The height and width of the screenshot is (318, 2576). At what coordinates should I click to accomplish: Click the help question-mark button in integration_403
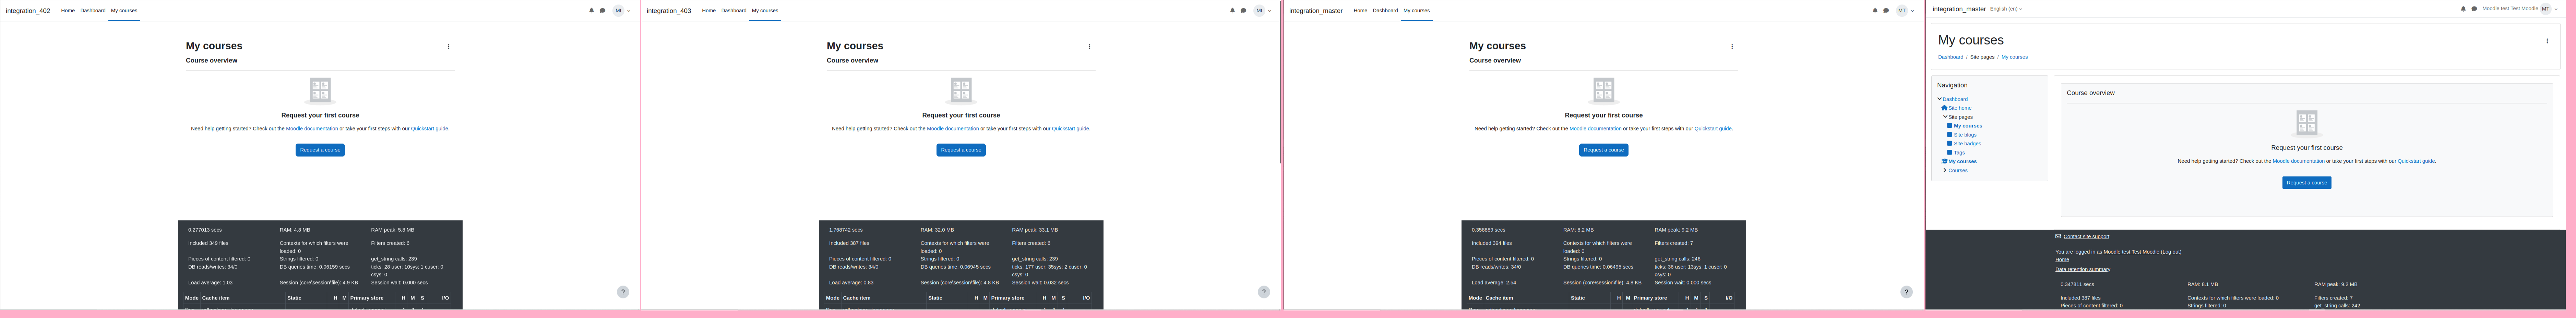1264,292
